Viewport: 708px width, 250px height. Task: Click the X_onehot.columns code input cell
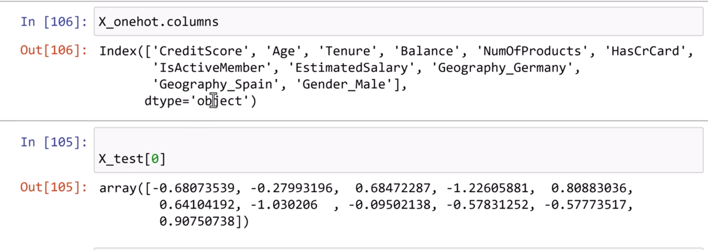tap(398, 21)
